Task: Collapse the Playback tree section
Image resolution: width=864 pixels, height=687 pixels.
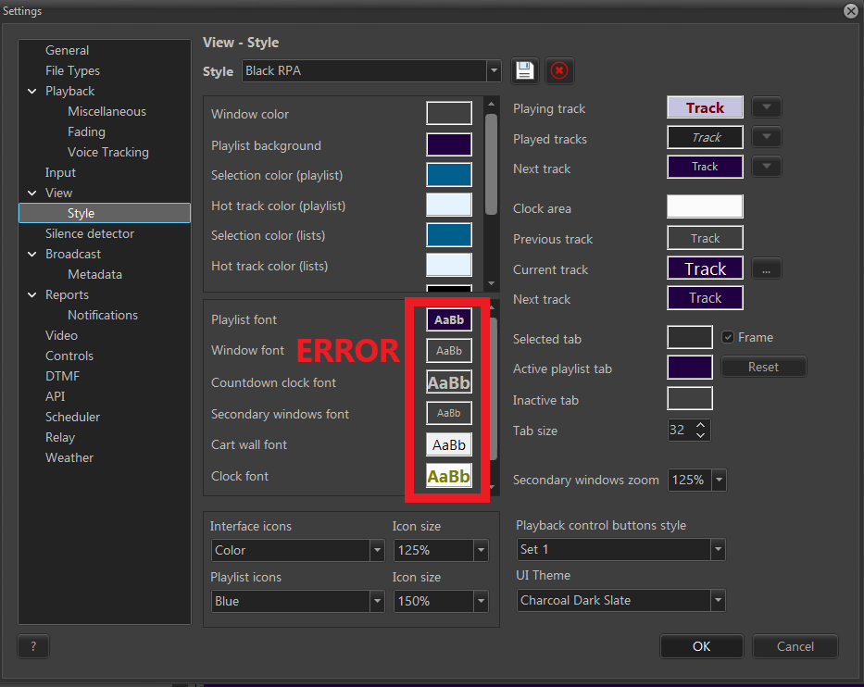Action: point(32,91)
